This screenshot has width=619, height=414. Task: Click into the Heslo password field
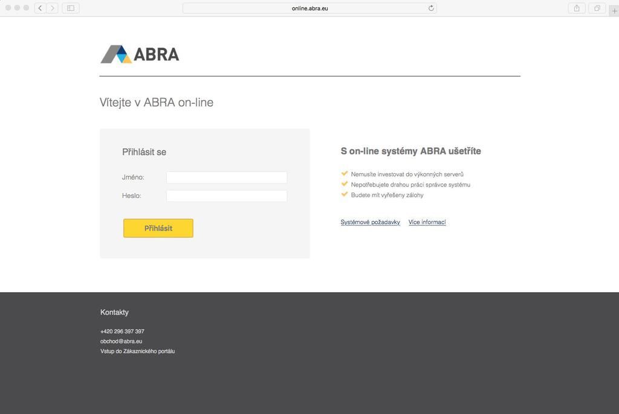(227, 196)
